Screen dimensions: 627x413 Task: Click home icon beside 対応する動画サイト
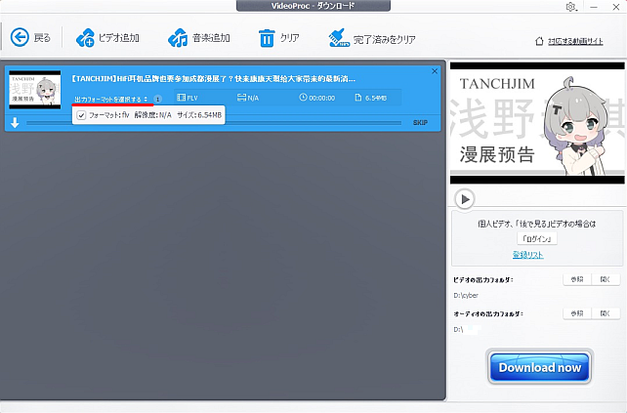coord(539,41)
